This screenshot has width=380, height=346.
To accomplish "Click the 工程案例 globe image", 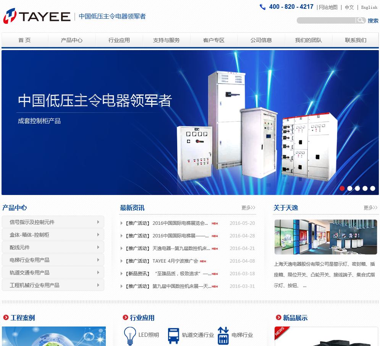I will coord(54,336).
